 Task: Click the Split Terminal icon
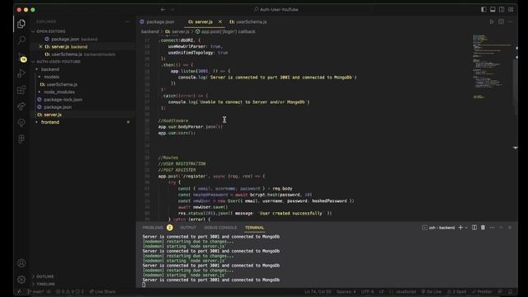474,228
